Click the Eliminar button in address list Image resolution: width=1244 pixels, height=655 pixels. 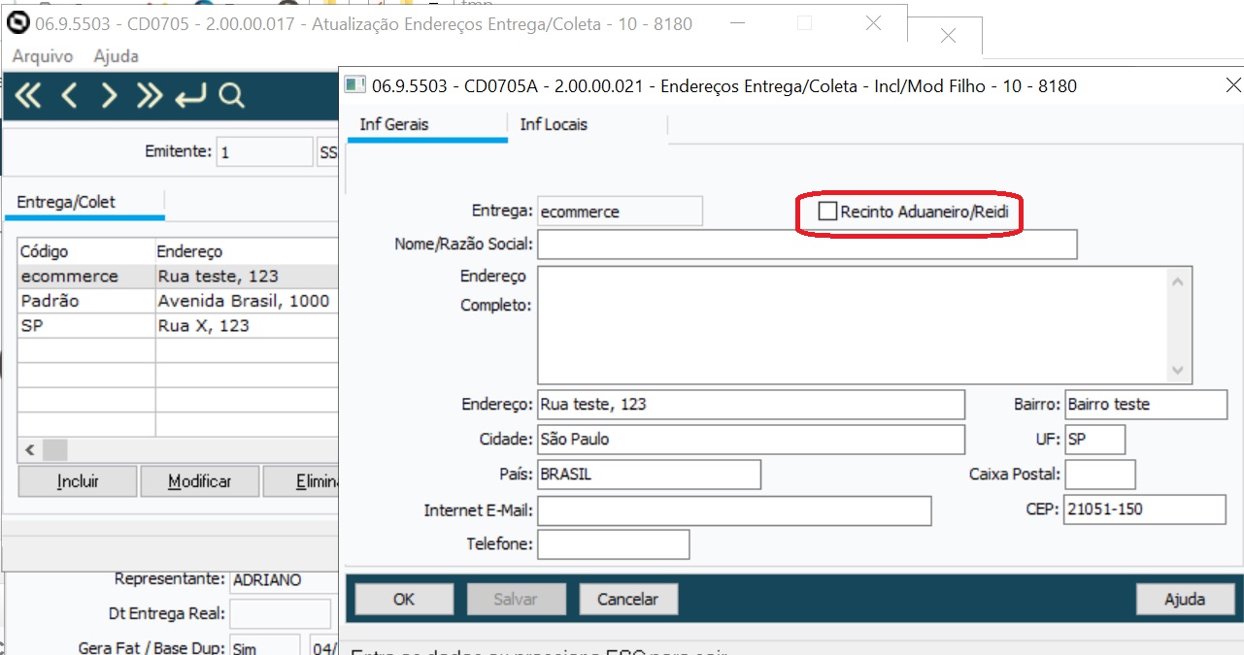pos(301,481)
